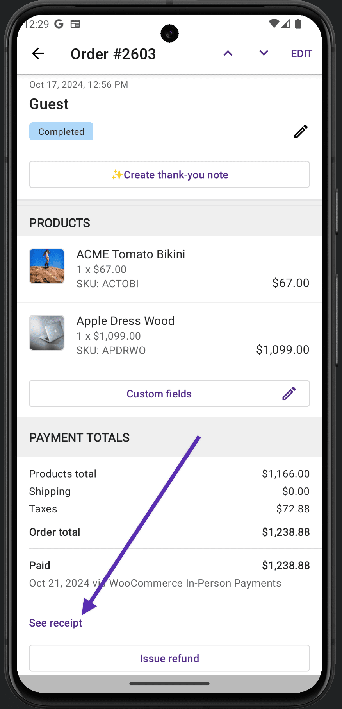Tap the up chevron to view previous order
Screen dimensions: 342x709
[x=228, y=53]
